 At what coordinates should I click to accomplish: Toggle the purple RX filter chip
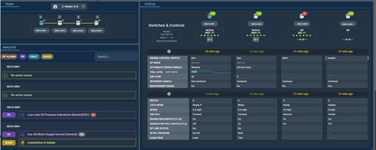(22, 57)
